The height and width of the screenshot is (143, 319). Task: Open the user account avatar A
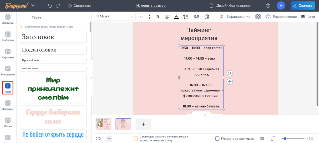click(281, 5)
